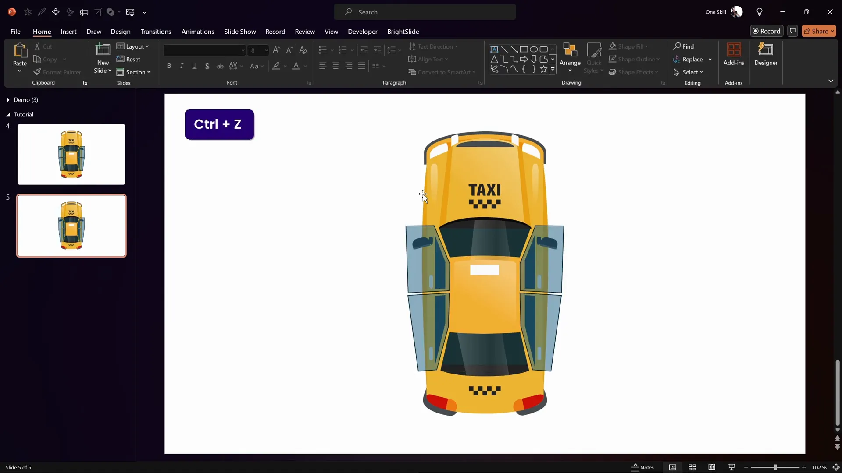Viewport: 842px width, 473px height.
Task: Convert text to SmartArt
Action: [442, 72]
